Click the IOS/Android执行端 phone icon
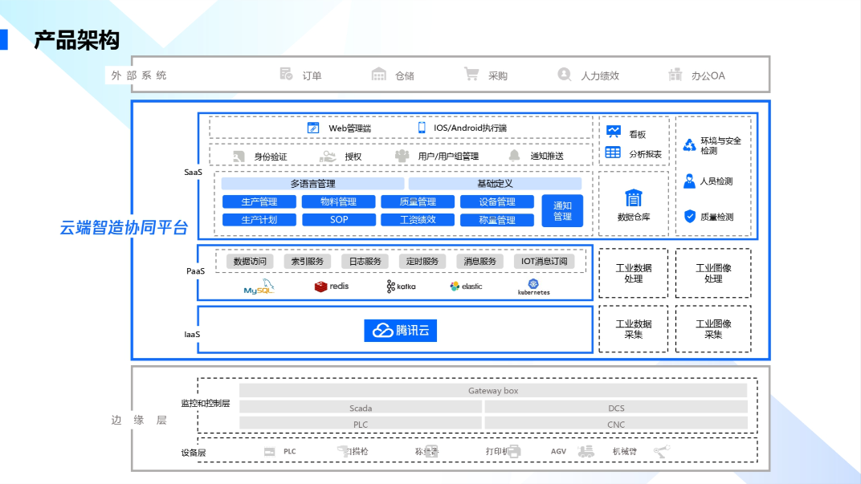 (422, 128)
